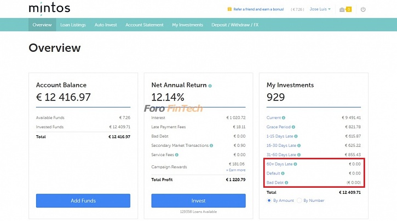
Task: Switch to Auto Invest tab
Action: [106, 25]
